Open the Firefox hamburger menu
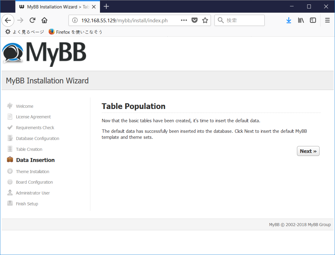335x255 pixels. (x=327, y=20)
